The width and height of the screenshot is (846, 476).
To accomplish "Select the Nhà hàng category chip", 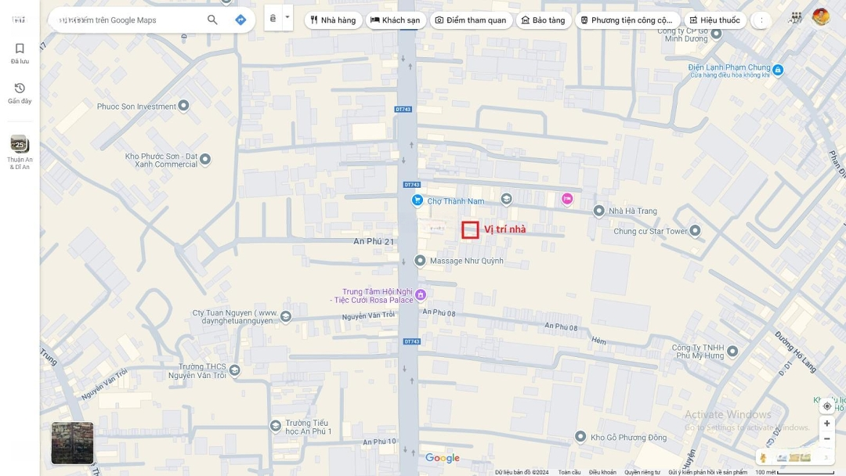I will 333,20.
